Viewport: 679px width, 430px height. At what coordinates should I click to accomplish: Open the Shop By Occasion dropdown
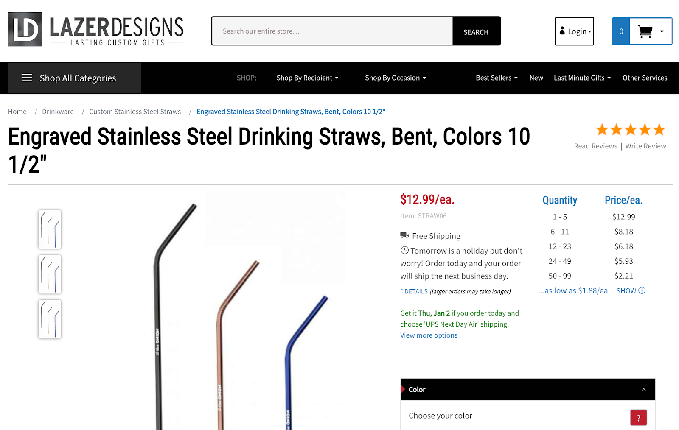click(x=395, y=78)
